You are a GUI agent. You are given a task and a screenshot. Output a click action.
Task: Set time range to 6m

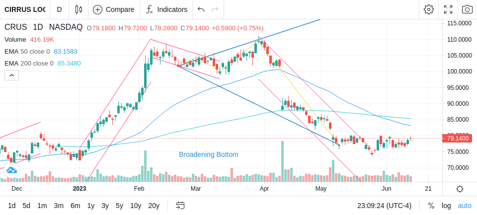pos(75,206)
